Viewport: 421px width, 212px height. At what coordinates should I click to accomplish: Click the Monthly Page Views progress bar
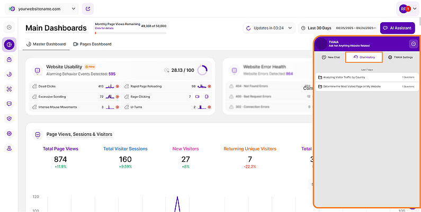(130, 33)
